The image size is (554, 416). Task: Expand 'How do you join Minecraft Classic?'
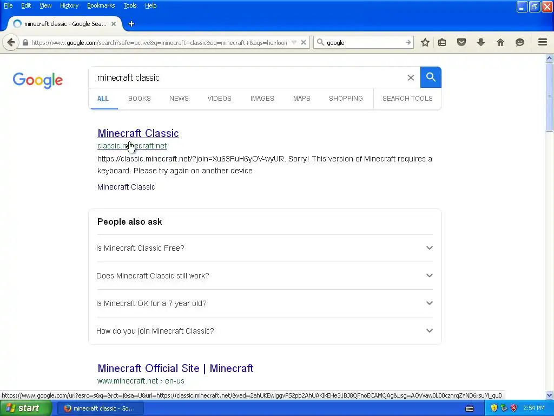point(265,331)
